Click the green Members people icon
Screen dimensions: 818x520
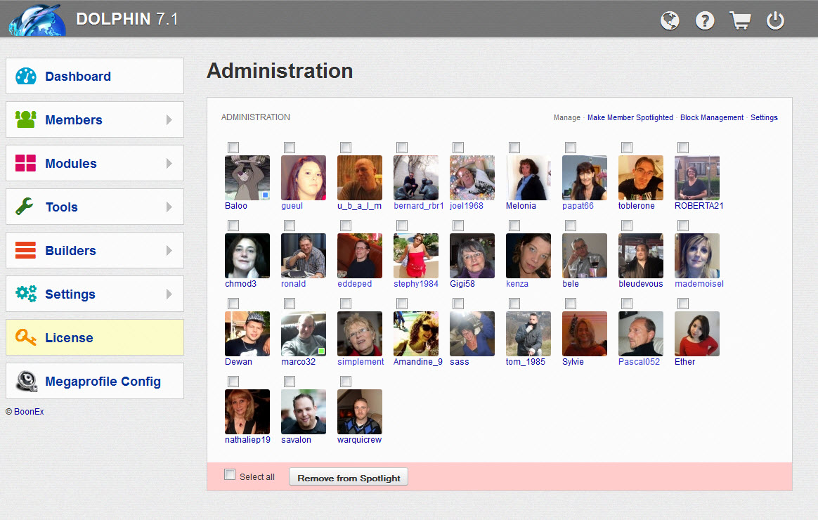click(25, 119)
